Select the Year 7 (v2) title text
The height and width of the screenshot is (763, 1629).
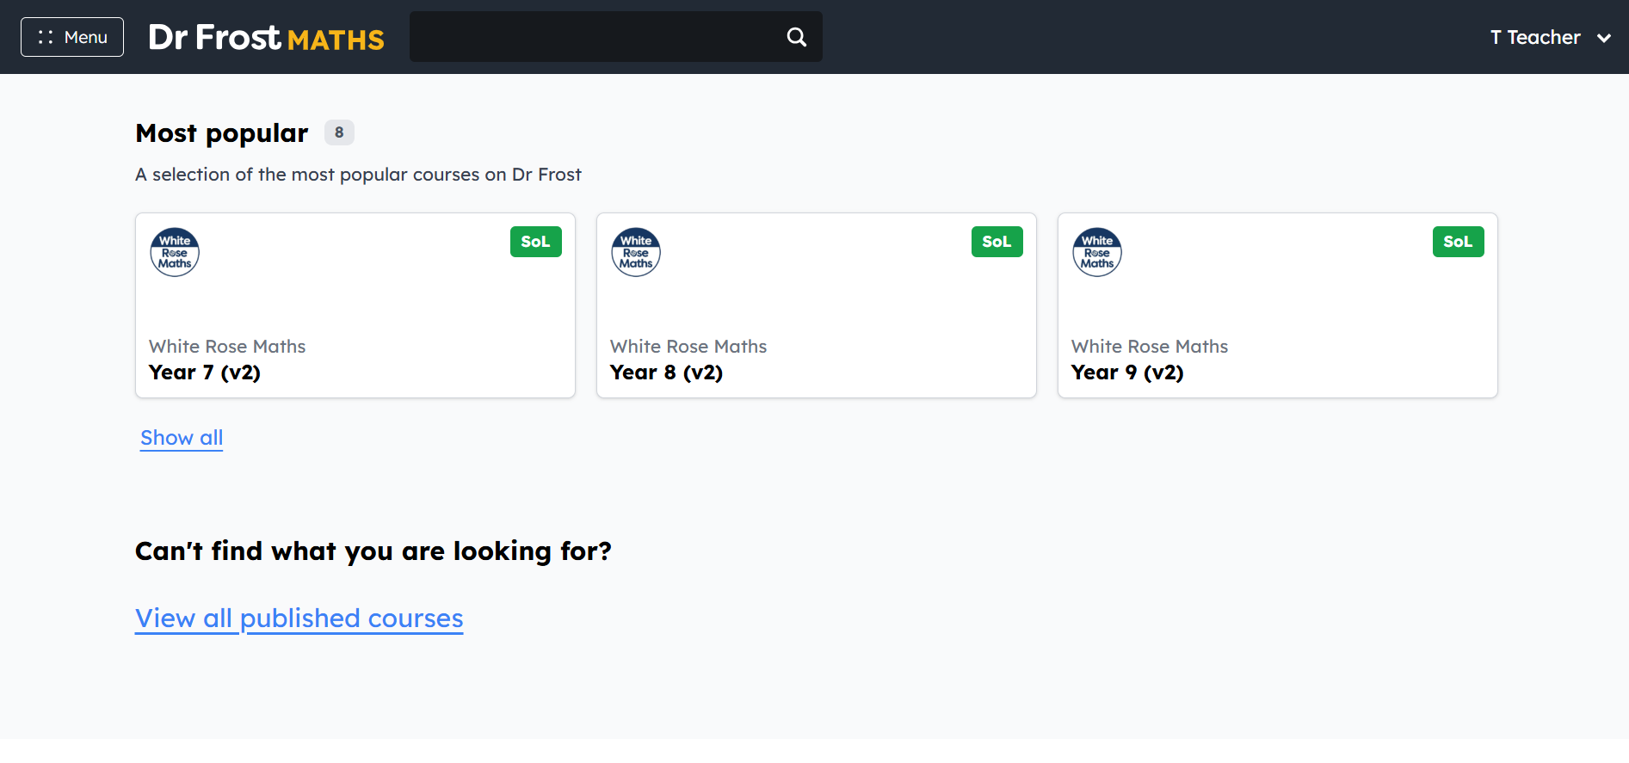(x=205, y=372)
